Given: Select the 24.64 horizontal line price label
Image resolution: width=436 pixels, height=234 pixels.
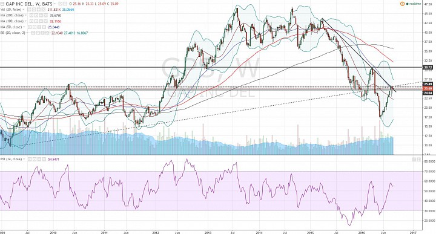Looking at the screenshot, I should pos(428,93).
